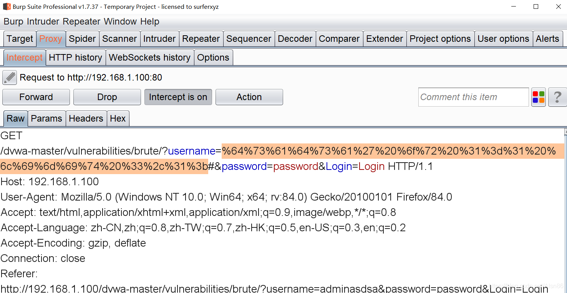
Task: Click the Forward button
Action: pyautogui.click(x=36, y=97)
